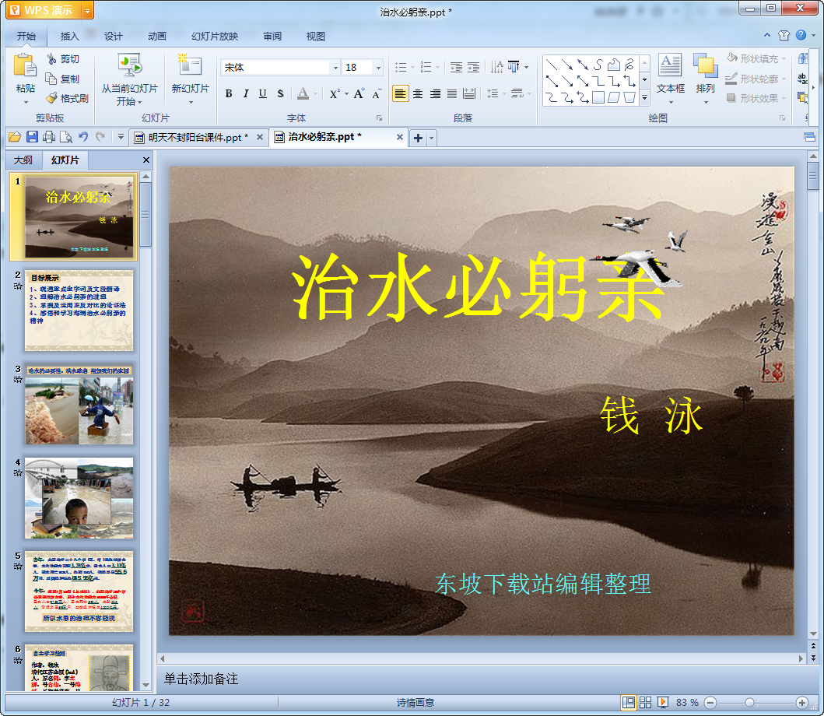This screenshot has width=824, height=716.
Task: Expand the shapes gallery more arrow
Action: click(644, 98)
